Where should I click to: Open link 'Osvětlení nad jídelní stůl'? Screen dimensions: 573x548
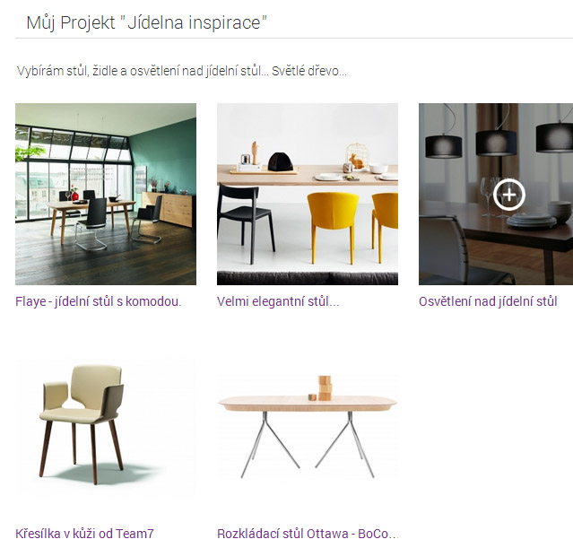tap(488, 301)
